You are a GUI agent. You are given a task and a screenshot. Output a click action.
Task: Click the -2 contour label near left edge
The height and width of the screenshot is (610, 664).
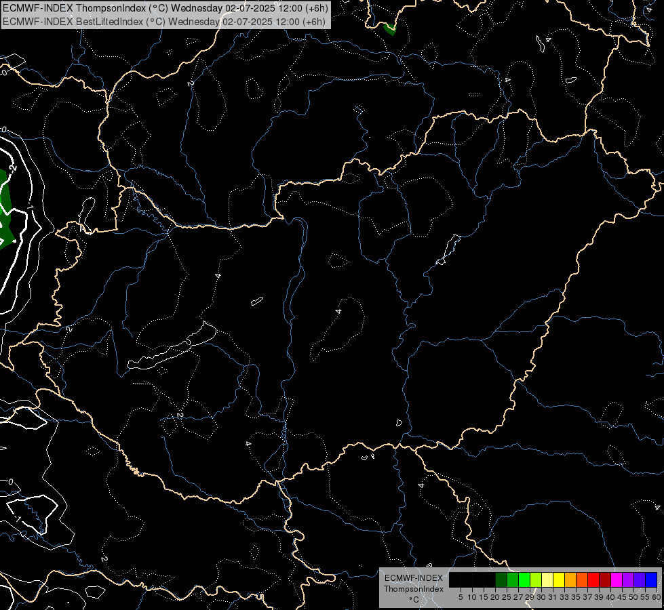[x=13, y=169]
